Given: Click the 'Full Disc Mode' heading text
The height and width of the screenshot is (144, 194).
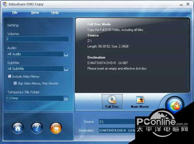Looking at the screenshot, I should pyautogui.click(x=99, y=24).
